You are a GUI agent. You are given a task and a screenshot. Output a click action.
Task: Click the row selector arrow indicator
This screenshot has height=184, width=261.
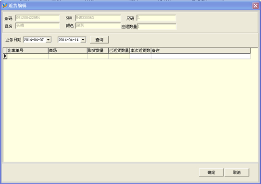[5, 56]
